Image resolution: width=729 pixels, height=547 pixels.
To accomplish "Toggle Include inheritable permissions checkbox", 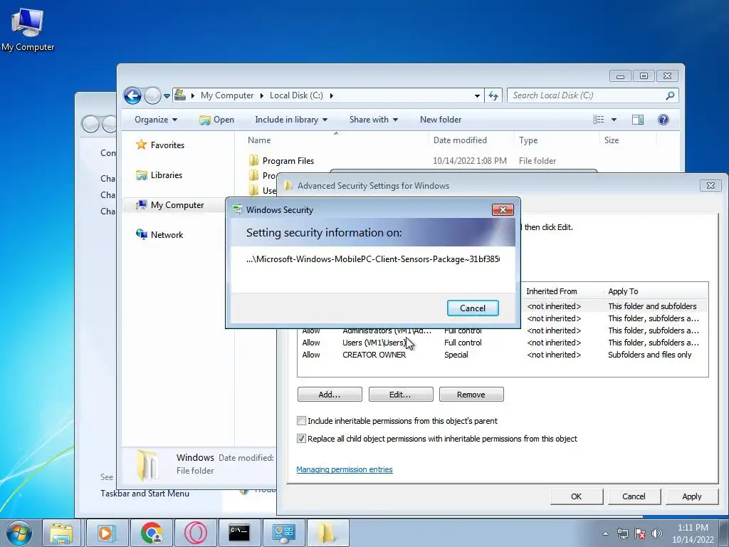I will pyautogui.click(x=301, y=421).
